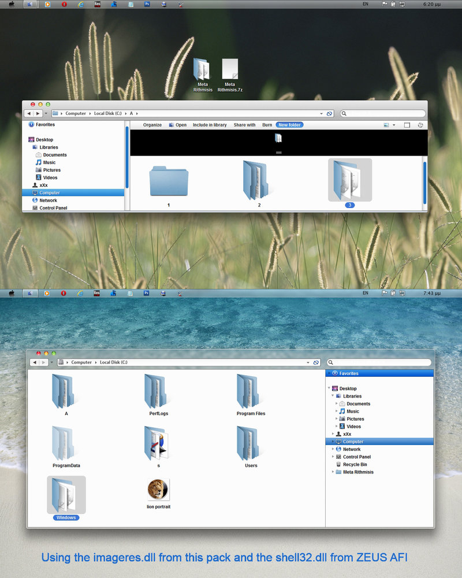Select the Meta Rithmisis.7z file on the desktop
Screen dimensions: 462x578
click(x=230, y=75)
